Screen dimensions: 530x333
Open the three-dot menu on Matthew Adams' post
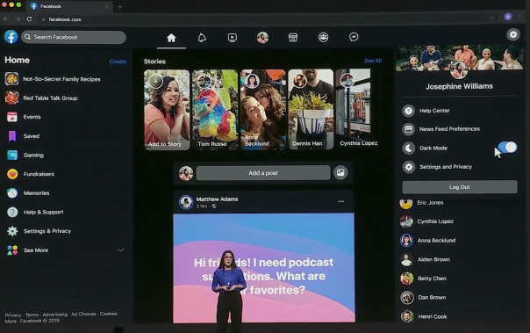340,202
